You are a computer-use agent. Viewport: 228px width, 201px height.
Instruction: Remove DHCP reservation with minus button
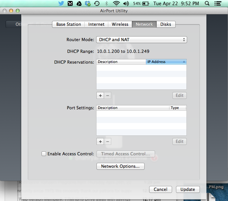[108, 96]
